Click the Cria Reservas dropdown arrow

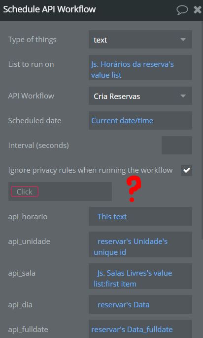[x=183, y=96]
